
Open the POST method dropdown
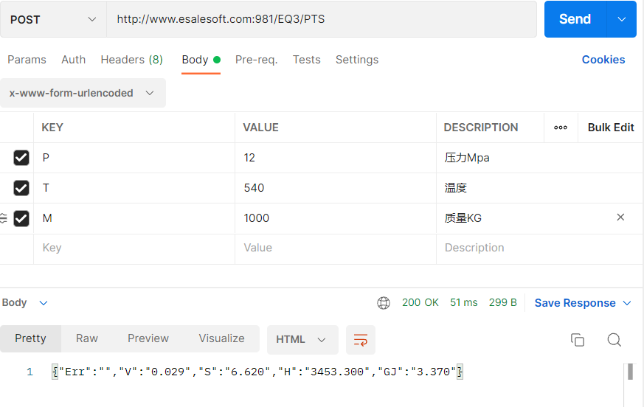(53, 20)
